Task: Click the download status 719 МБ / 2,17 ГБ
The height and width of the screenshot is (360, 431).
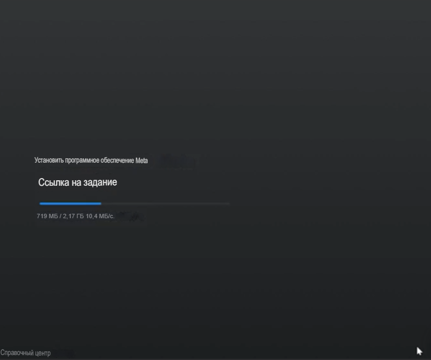Action: (x=60, y=217)
